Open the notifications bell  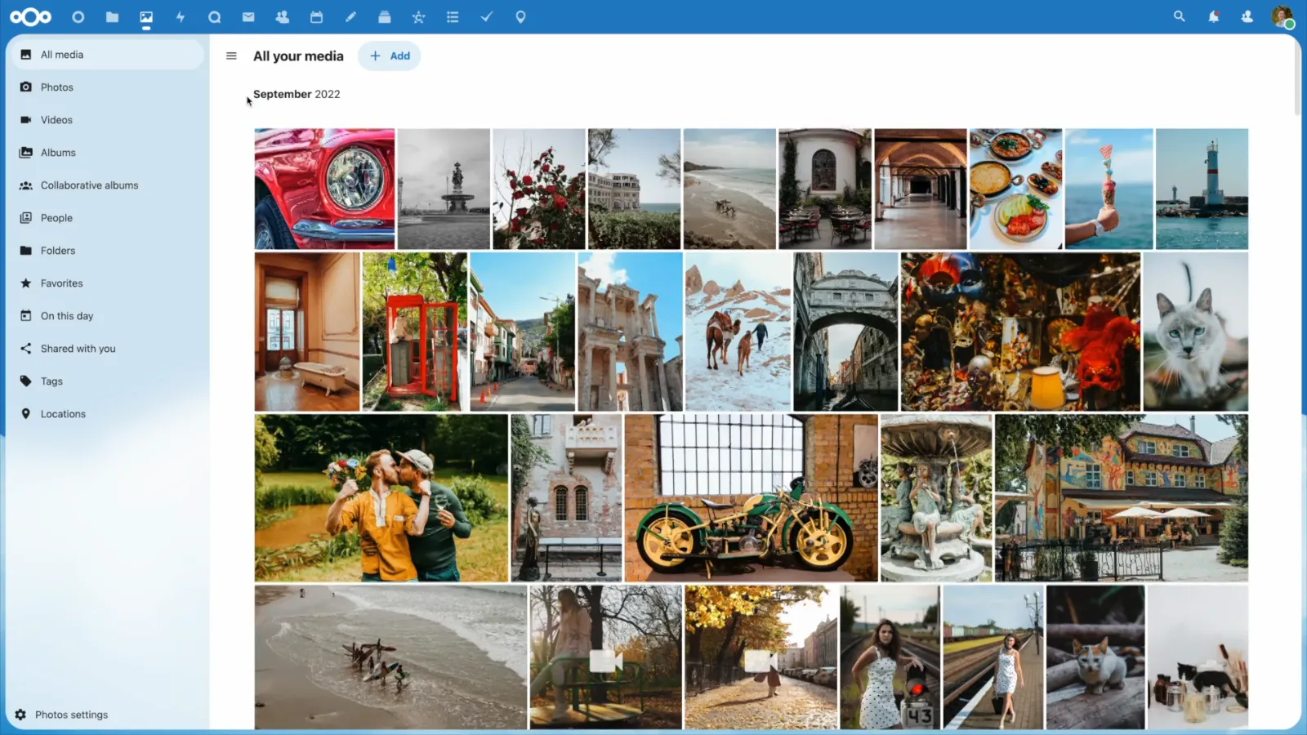(x=1214, y=16)
